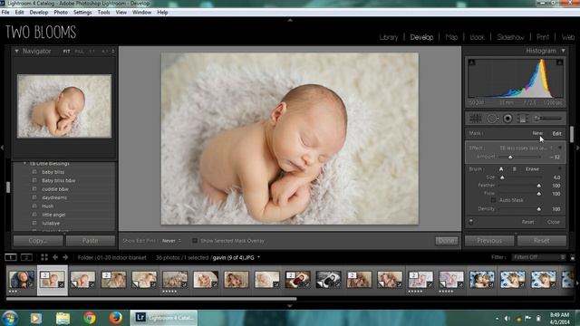The height and width of the screenshot is (326, 580).
Task: Create a New mask
Action: point(537,133)
